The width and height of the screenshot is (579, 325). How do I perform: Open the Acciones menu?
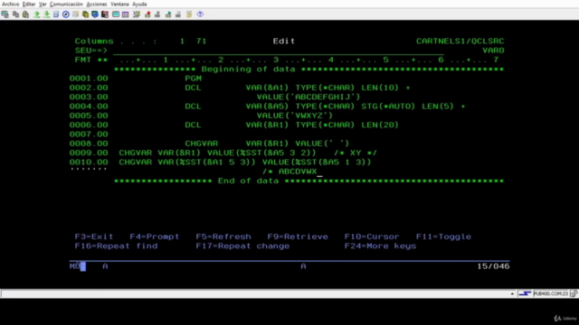tap(97, 4)
